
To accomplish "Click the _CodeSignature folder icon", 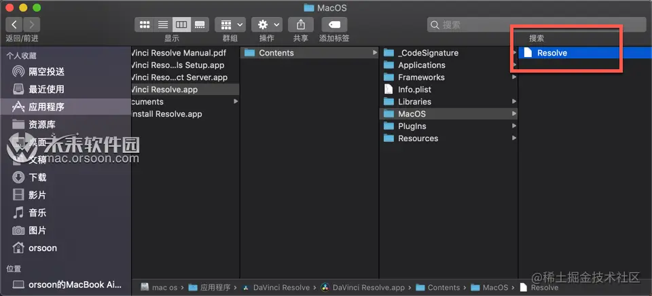I will click(x=388, y=53).
